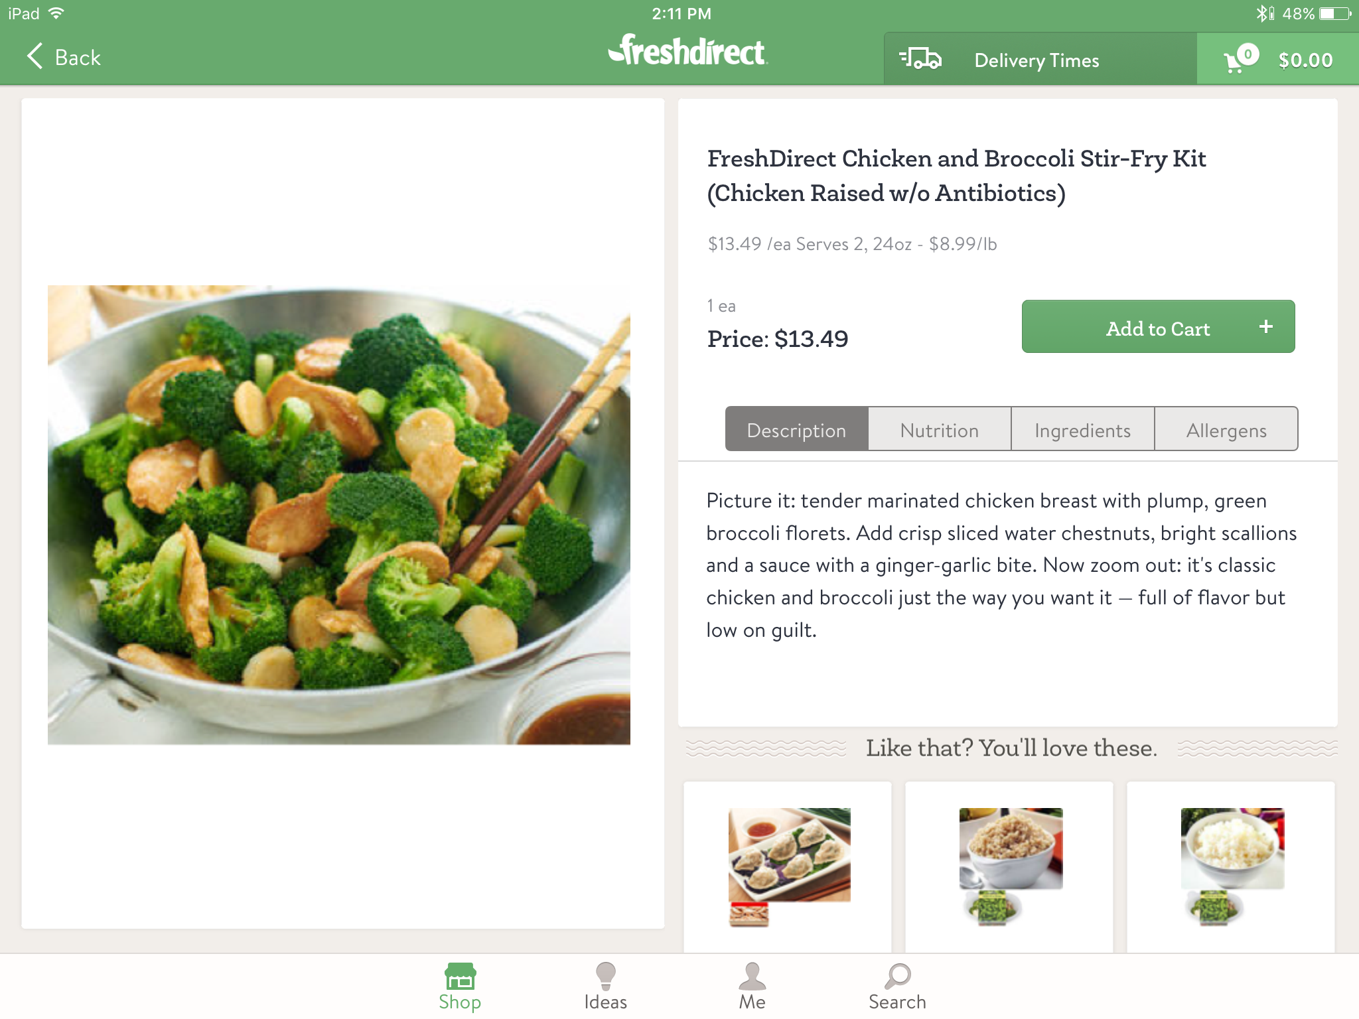Open the Search magnifier tab
This screenshot has width=1359, height=1019.
897,986
